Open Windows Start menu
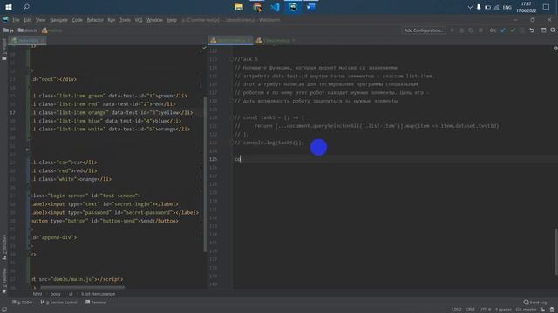This screenshot has width=558, height=313. [x=9, y=7]
